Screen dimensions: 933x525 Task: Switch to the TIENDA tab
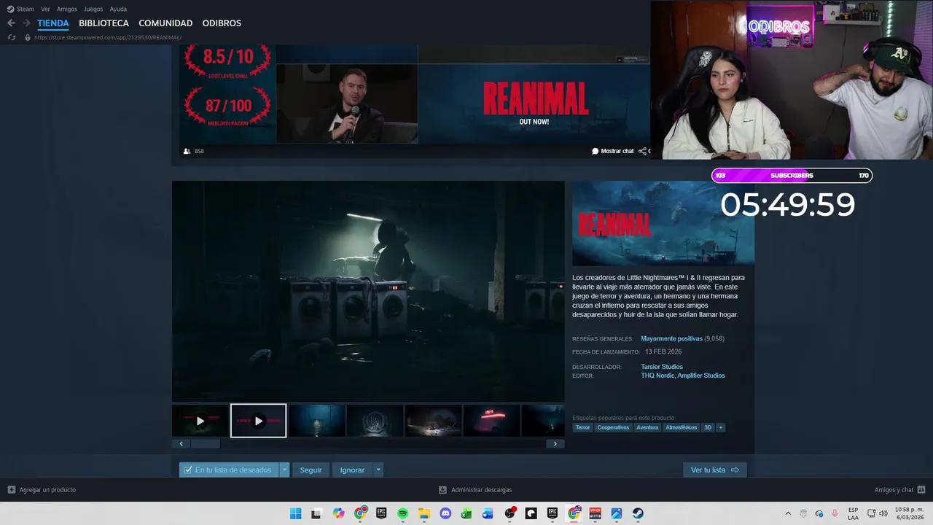point(53,23)
